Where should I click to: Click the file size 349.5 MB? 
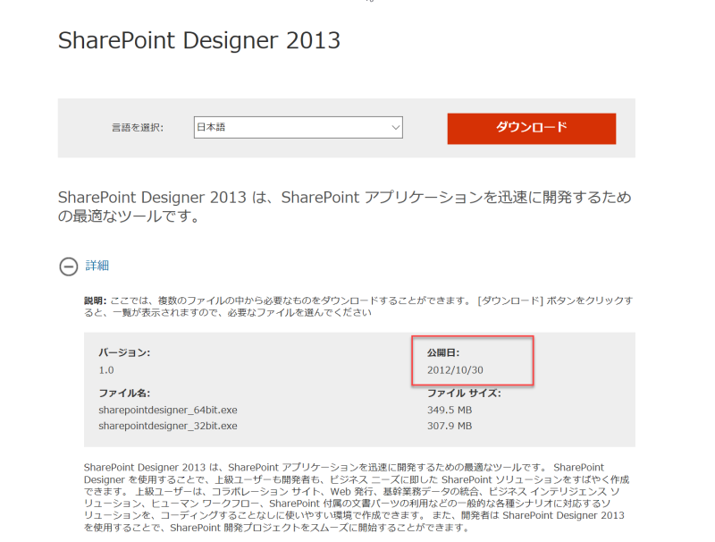tap(450, 410)
